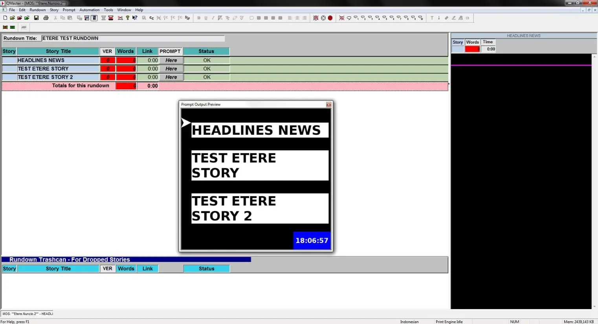Close the Prompt Output Preview window

pyautogui.click(x=328, y=105)
